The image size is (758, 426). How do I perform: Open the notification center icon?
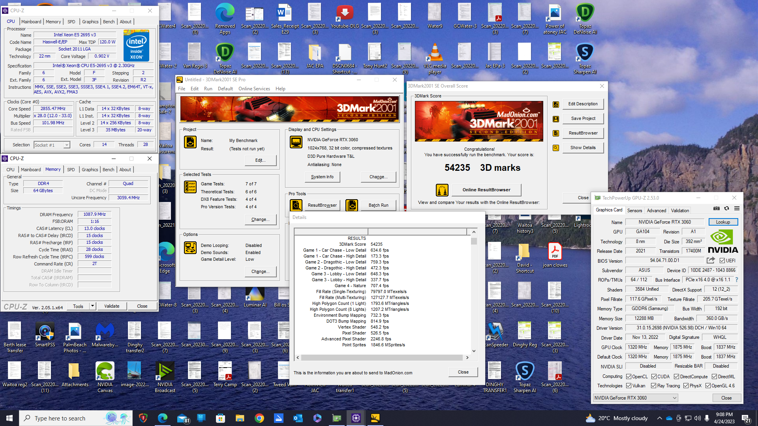click(746, 418)
